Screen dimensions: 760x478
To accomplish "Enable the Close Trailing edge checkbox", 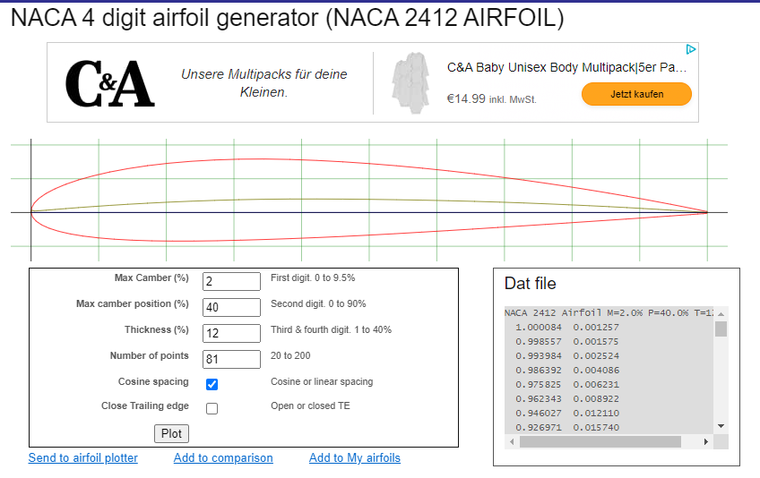I will point(212,408).
